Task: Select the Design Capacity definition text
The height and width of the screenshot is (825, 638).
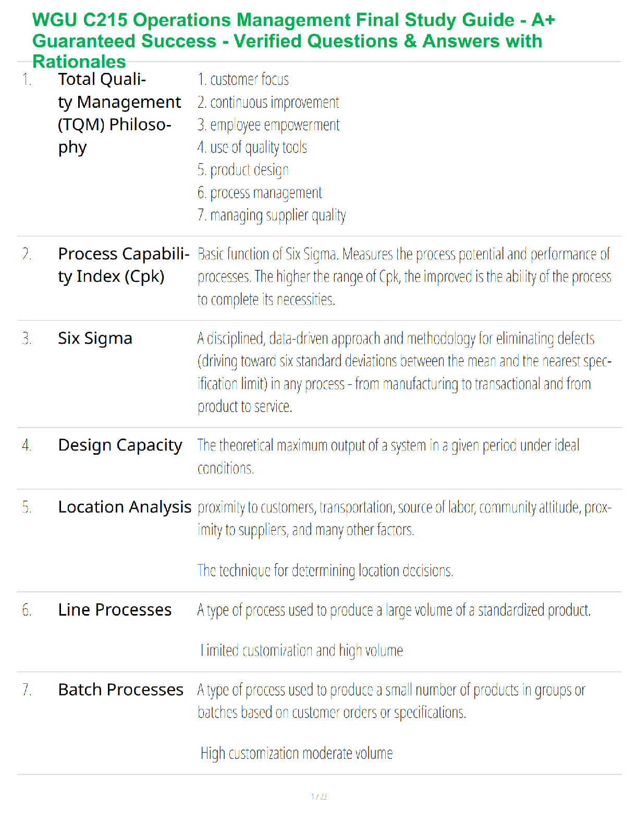Action: click(388, 457)
